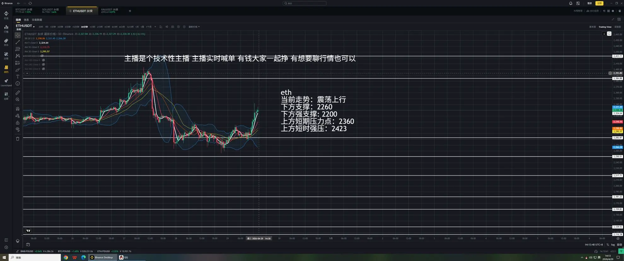The image size is (624, 261).
Task: Switch to the SOLUSDT perpetual tab
Action: click(50, 11)
